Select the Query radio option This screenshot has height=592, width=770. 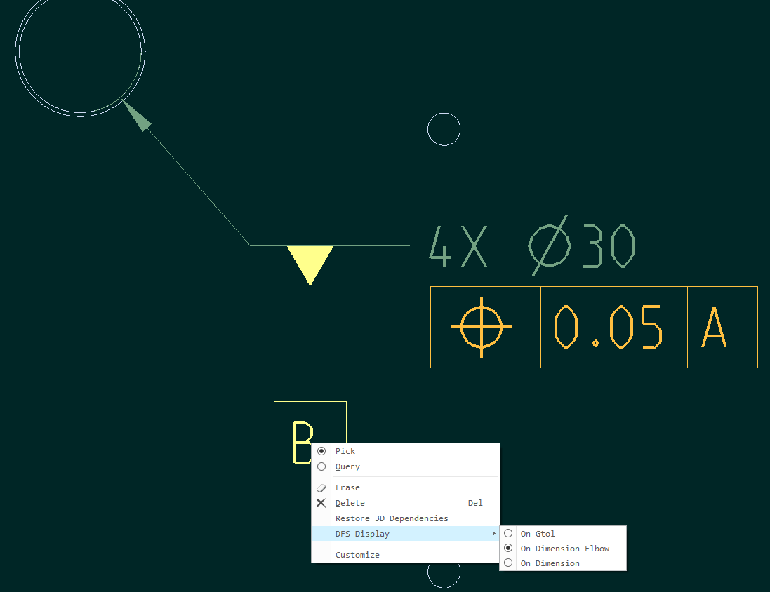click(321, 466)
